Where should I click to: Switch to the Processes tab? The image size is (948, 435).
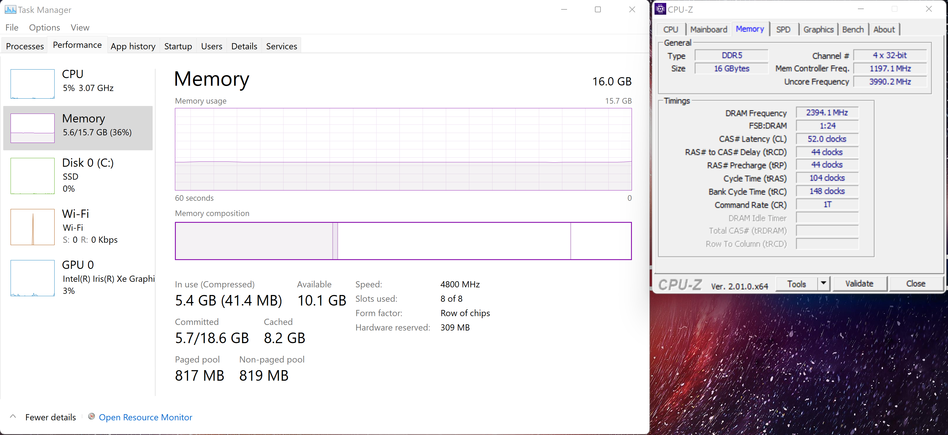(x=25, y=46)
